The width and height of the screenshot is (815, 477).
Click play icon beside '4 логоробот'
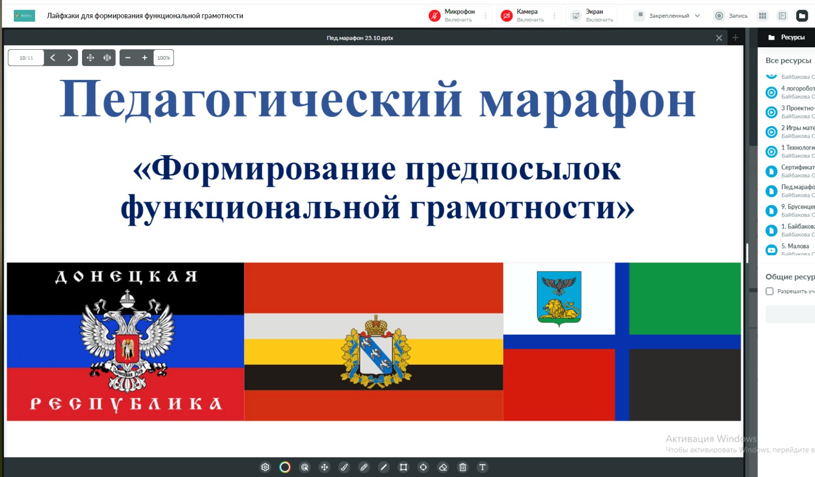772,93
